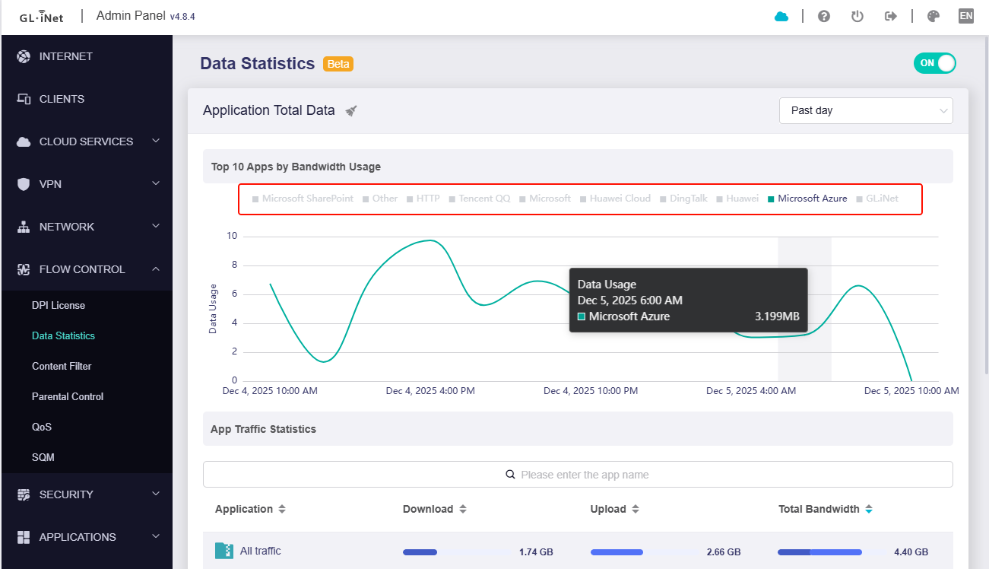The height and width of the screenshot is (569, 989).
Task: Click the All traffic download progress bar
Action: (x=458, y=552)
